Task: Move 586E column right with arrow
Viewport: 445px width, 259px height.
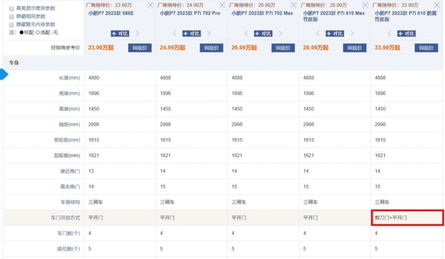Action: pyautogui.click(x=137, y=33)
